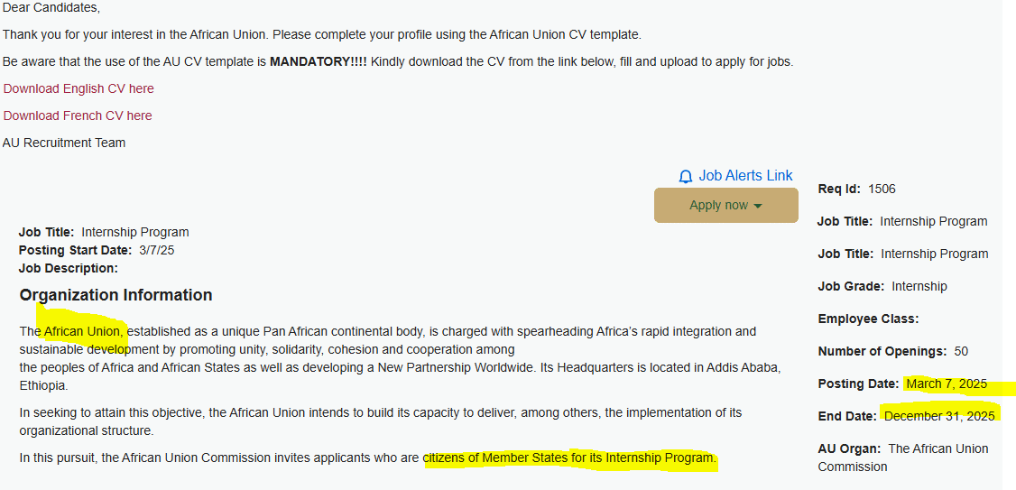Click the Organization Information heading
Image resolution: width=1016 pixels, height=490 pixels.
coord(116,295)
